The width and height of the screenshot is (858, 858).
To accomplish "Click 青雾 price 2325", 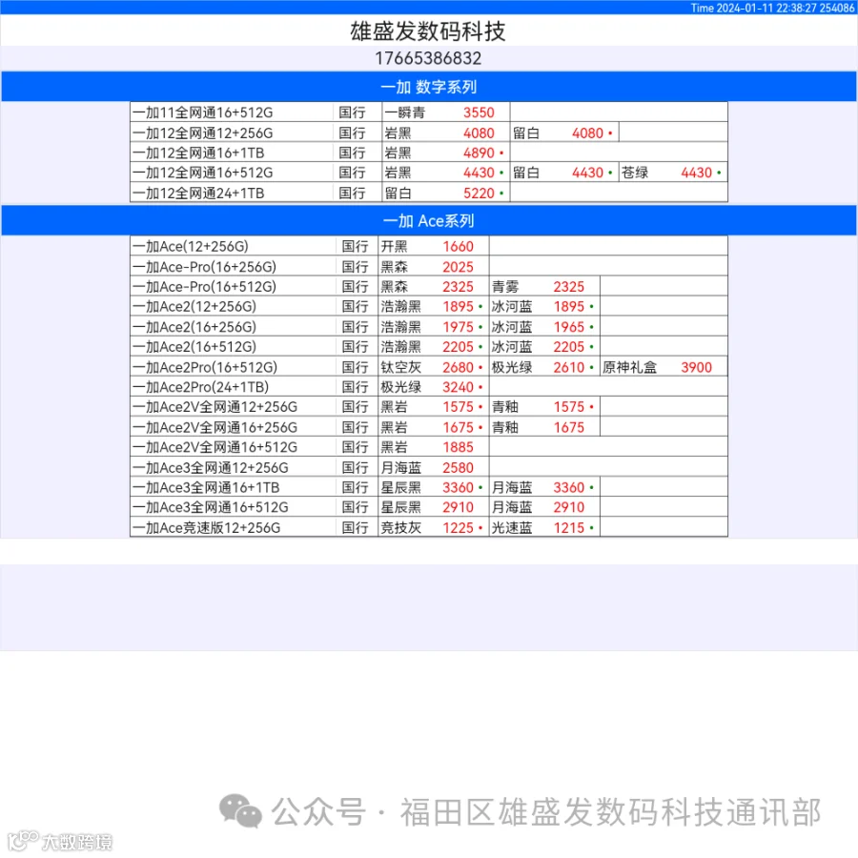I will [569, 287].
